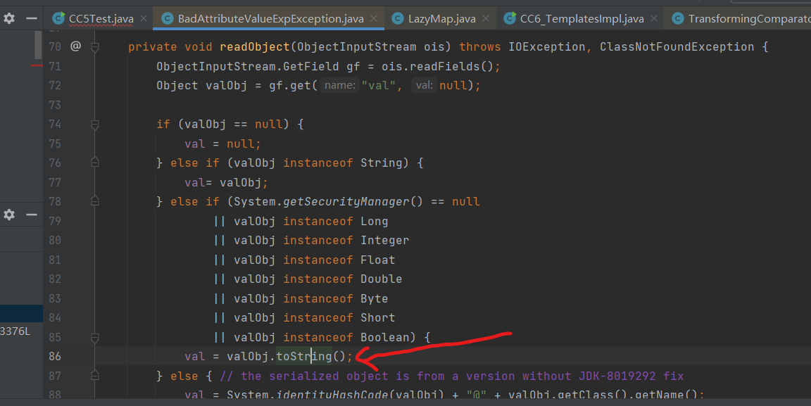Close the BadAttributeValueExpException.java tab

pyautogui.click(x=375, y=19)
